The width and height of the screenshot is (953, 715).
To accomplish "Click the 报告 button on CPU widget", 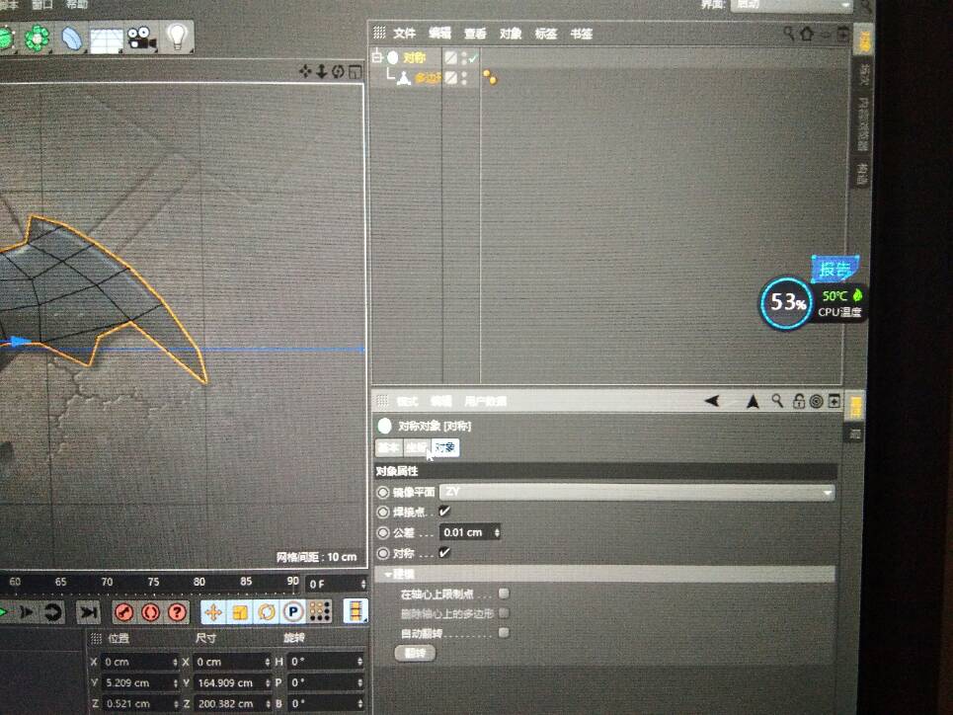I will 835,269.
